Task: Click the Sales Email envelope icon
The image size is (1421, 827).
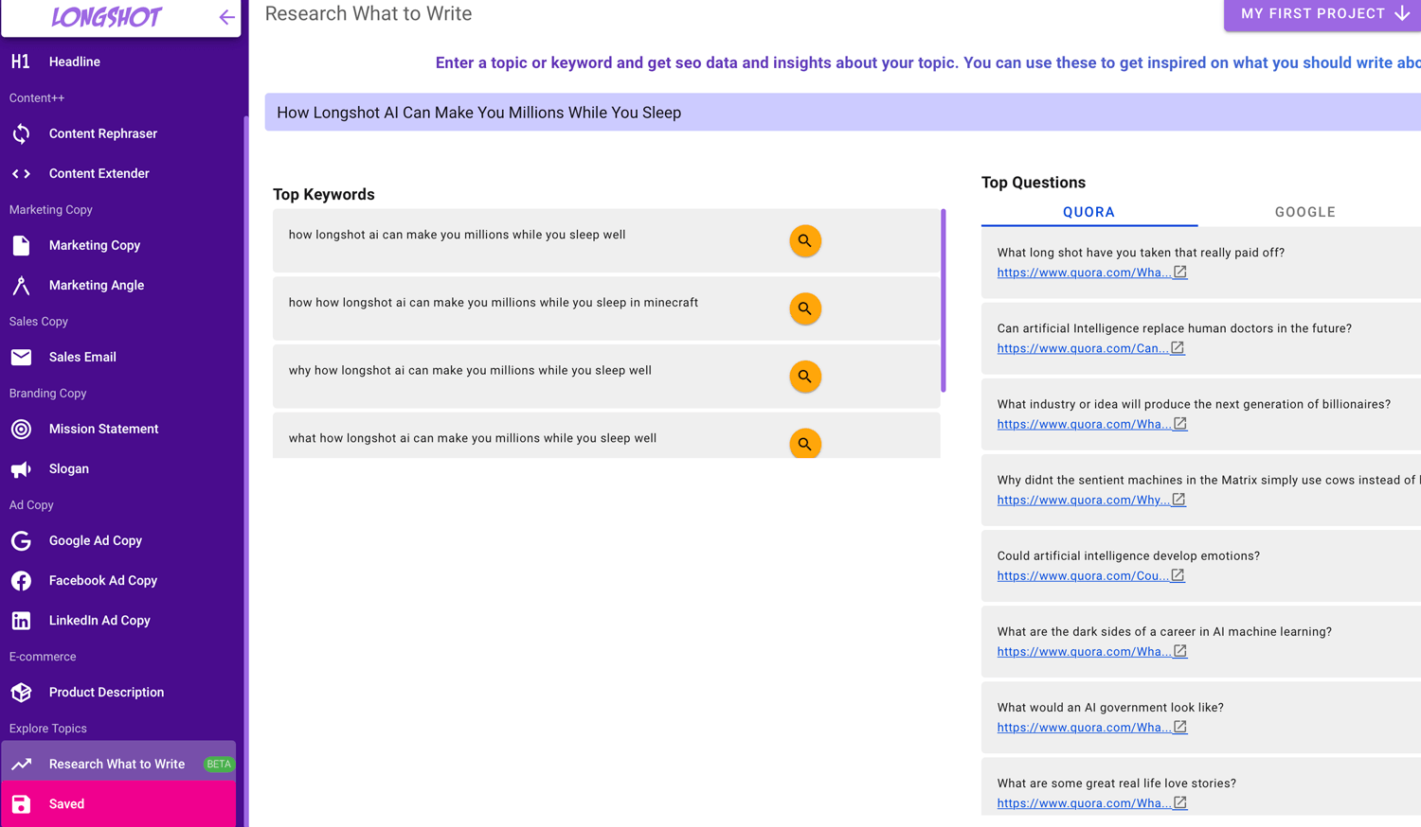Action: 21,358
